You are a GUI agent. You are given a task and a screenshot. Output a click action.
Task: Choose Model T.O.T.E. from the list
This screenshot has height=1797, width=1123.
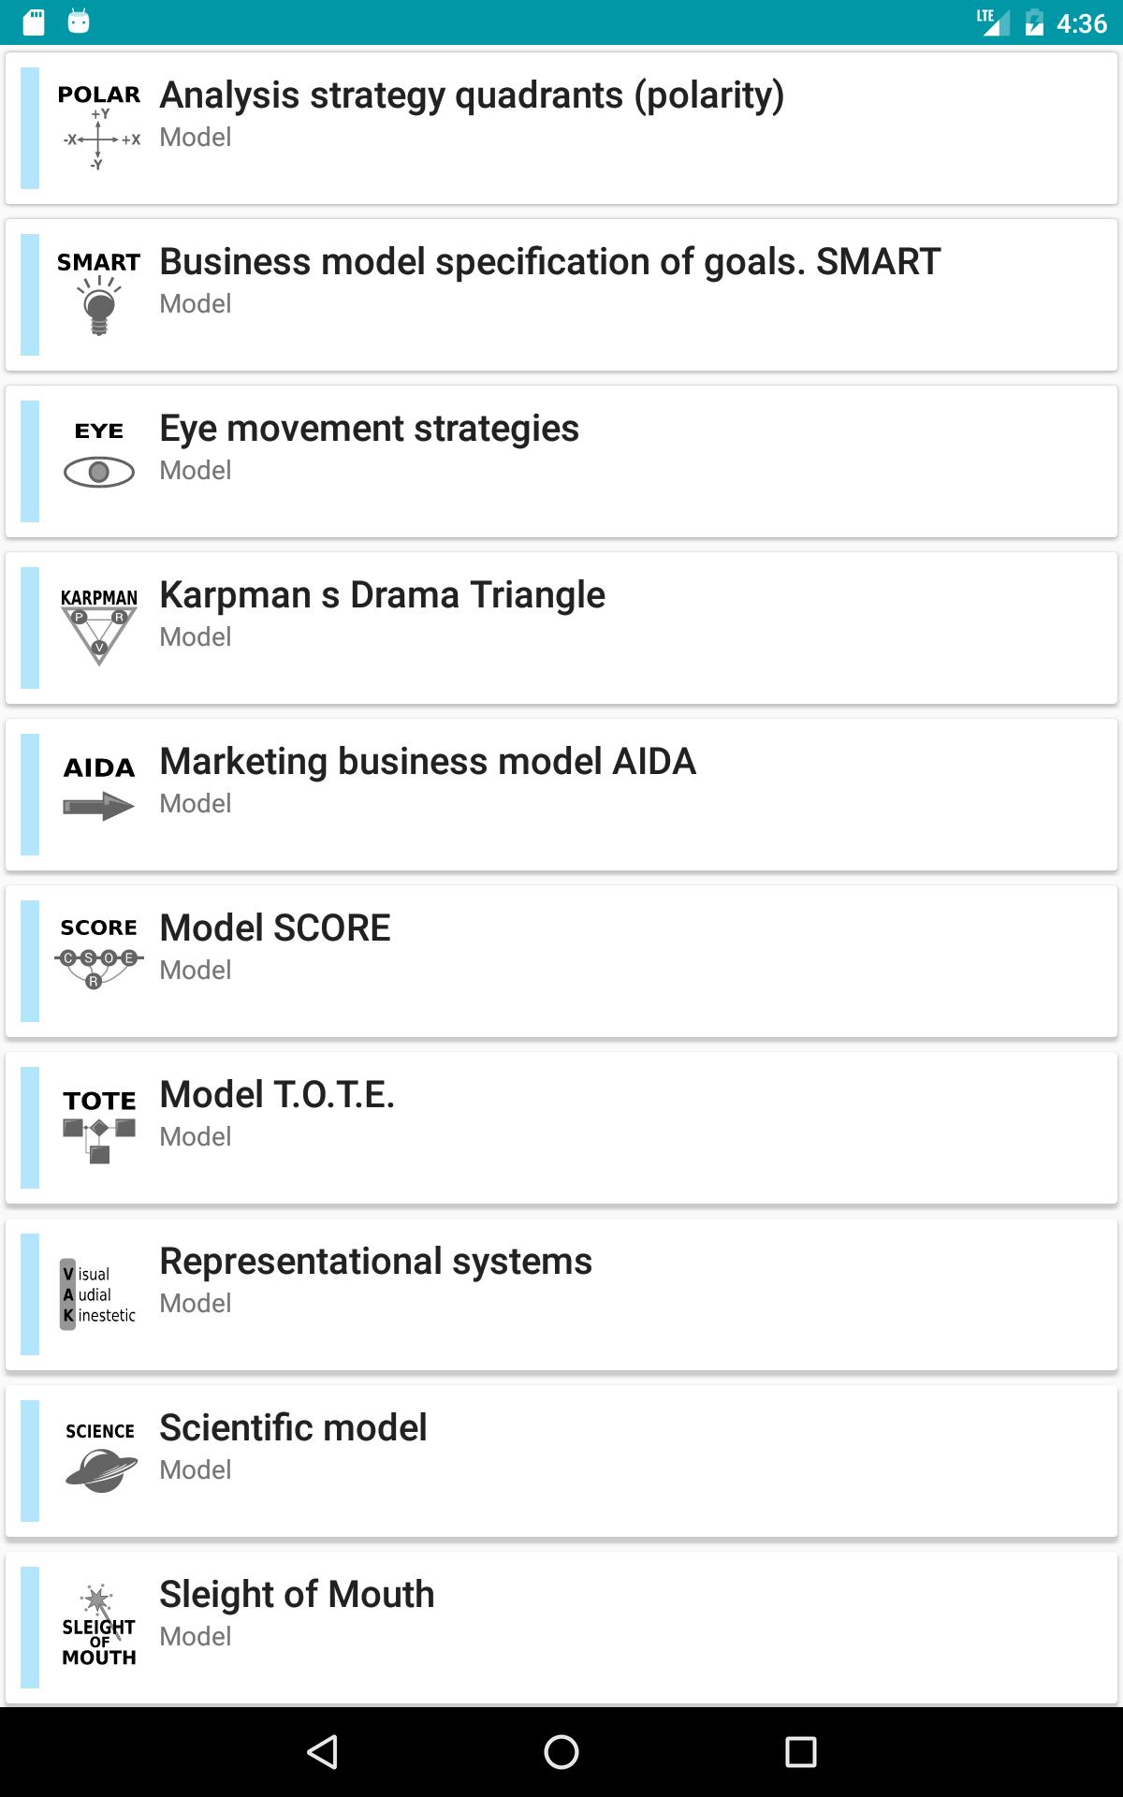pyautogui.click(x=277, y=1095)
